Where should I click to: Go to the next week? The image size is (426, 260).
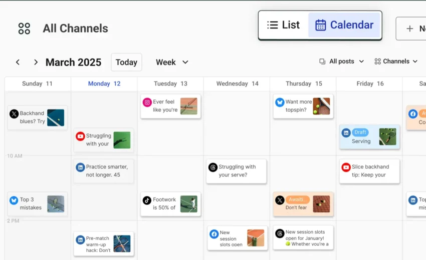tap(36, 62)
